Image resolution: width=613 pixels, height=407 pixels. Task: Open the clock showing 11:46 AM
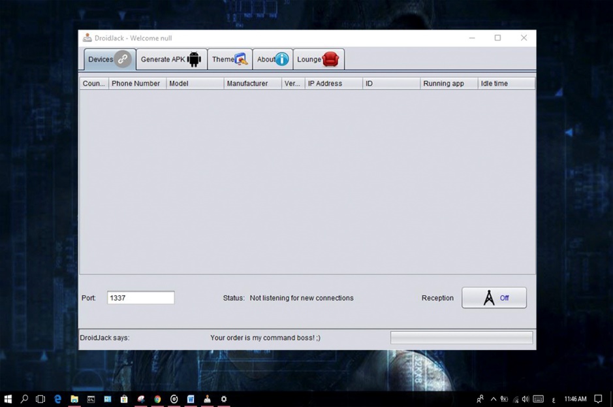point(575,399)
